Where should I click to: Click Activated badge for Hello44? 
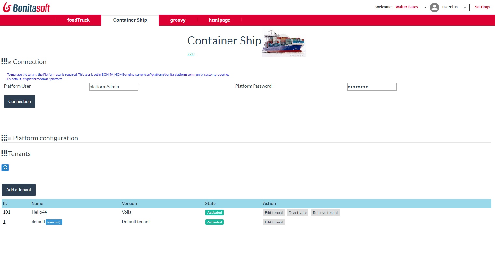[215, 213]
